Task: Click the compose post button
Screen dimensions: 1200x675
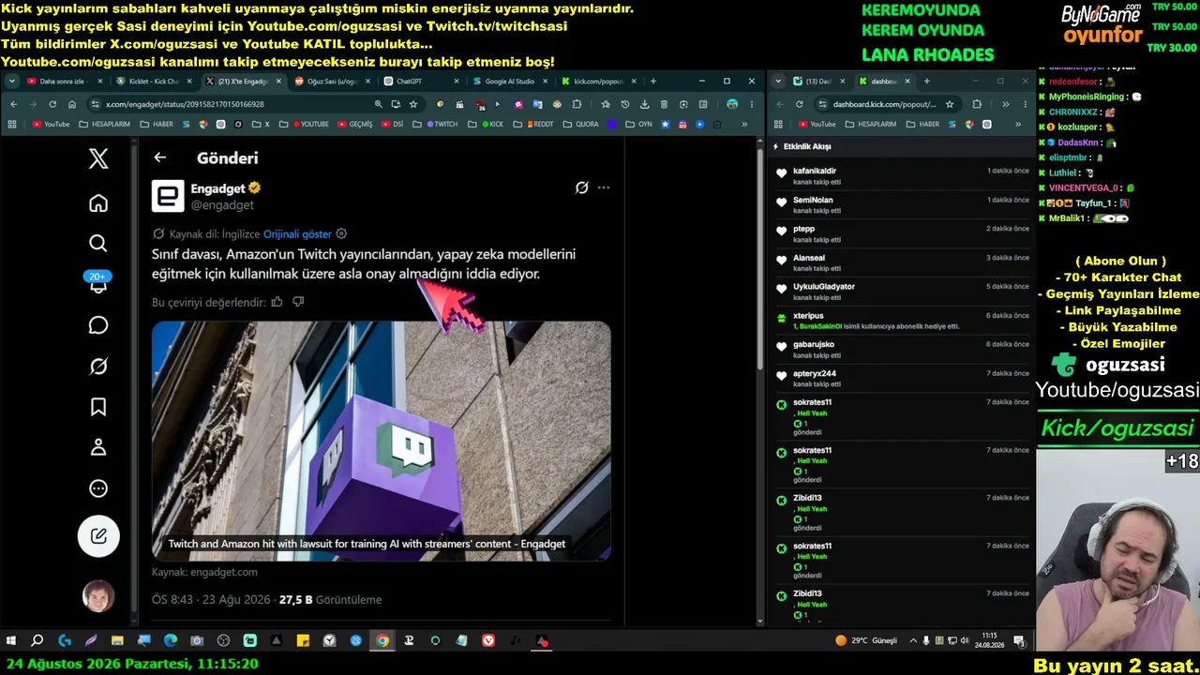Action: tap(98, 536)
